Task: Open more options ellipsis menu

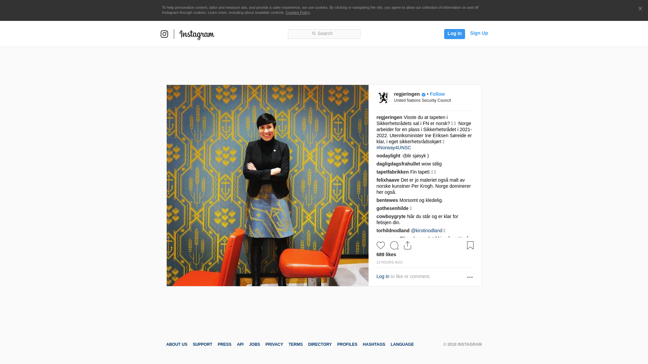Action: 470,277
